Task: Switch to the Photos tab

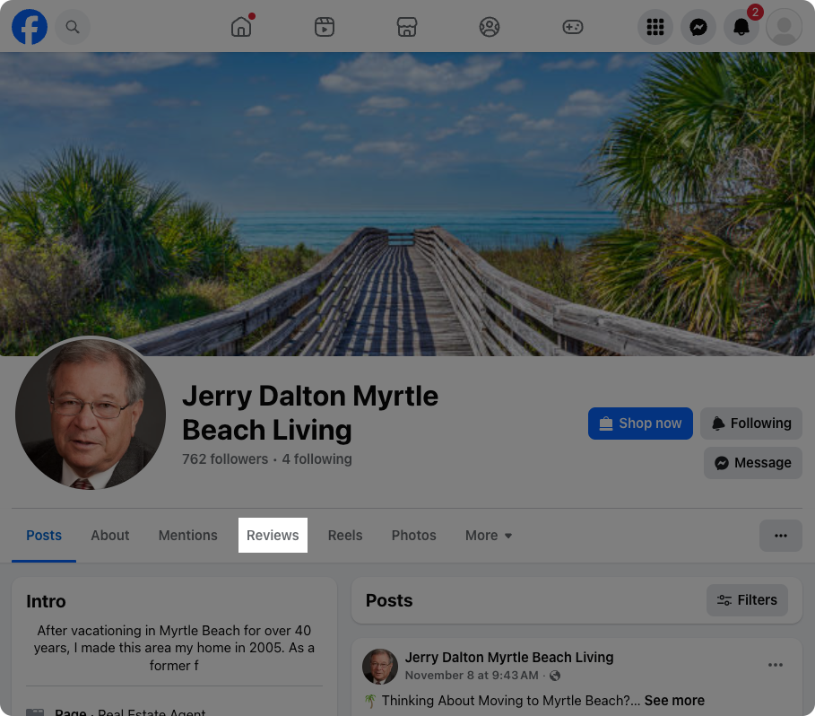Action: (413, 535)
